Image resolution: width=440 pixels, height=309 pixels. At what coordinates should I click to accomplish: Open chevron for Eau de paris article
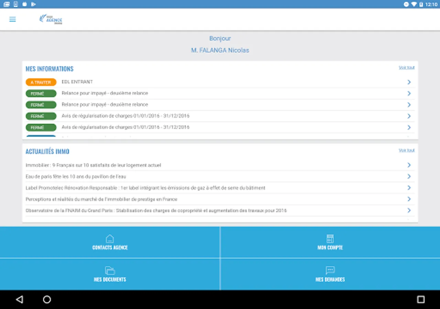tap(409, 176)
